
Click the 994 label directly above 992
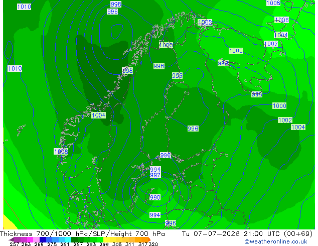point(155,169)
